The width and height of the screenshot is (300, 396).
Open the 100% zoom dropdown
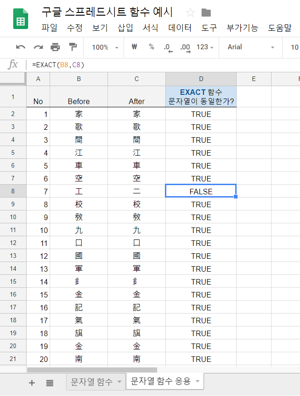pos(105,47)
